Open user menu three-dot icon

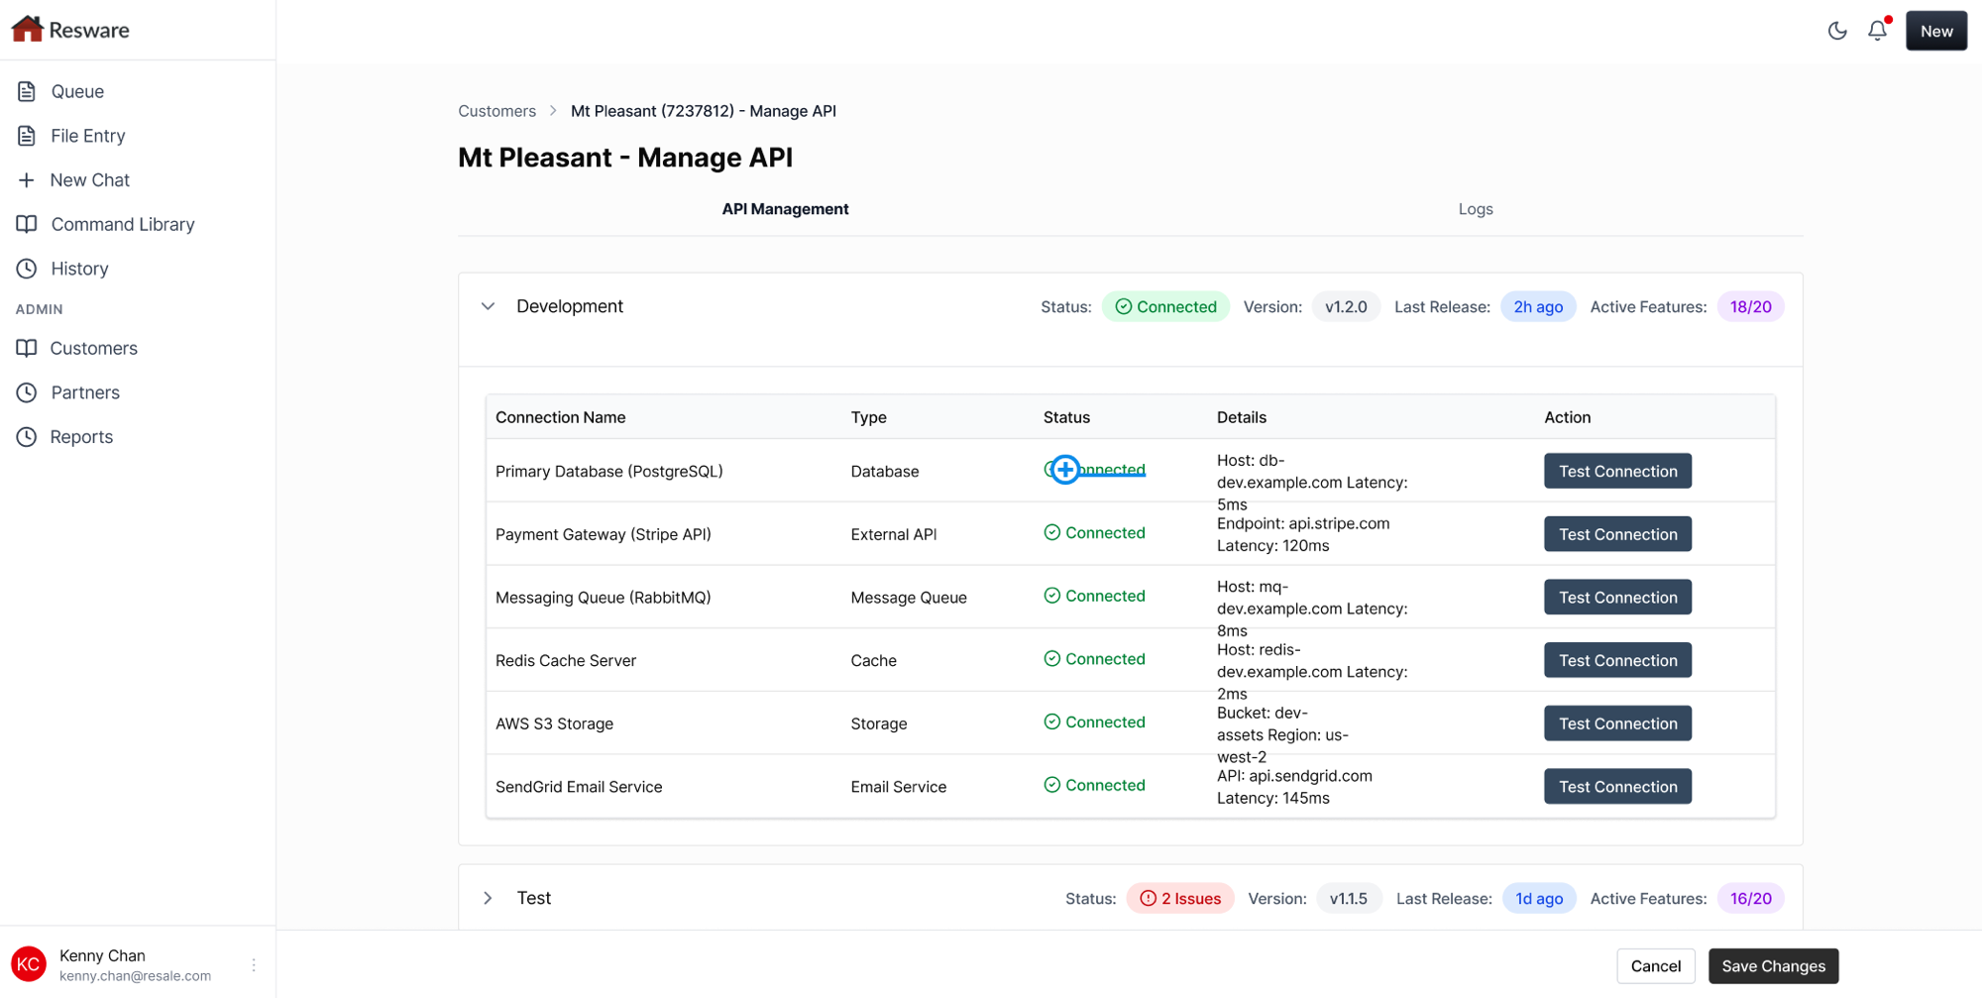pos(254,964)
